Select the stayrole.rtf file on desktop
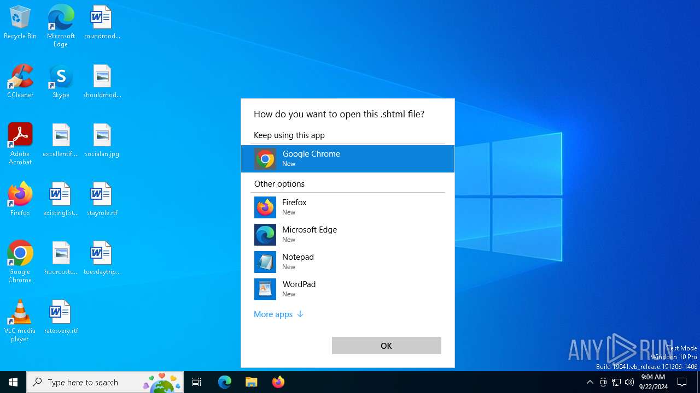The width and height of the screenshot is (700, 393). (x=102, y=199)
